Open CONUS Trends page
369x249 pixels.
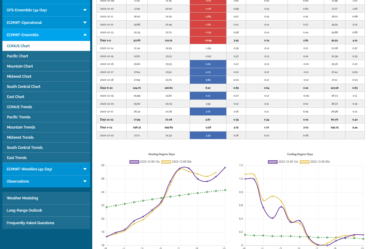19,107
